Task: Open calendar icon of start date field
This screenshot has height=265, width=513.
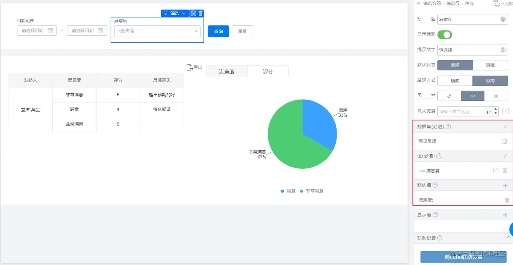Action: tap(50, 31)
